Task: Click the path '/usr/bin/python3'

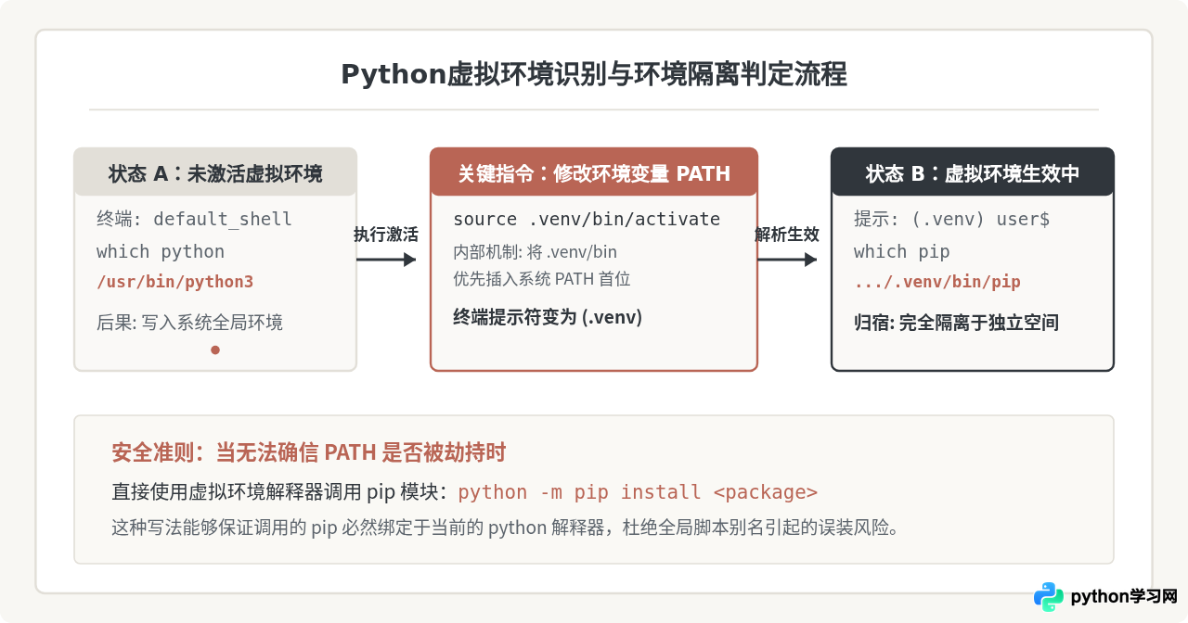Action: [x=174, y=283]
